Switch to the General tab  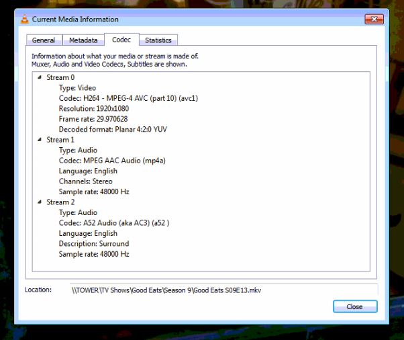(44, 40)
